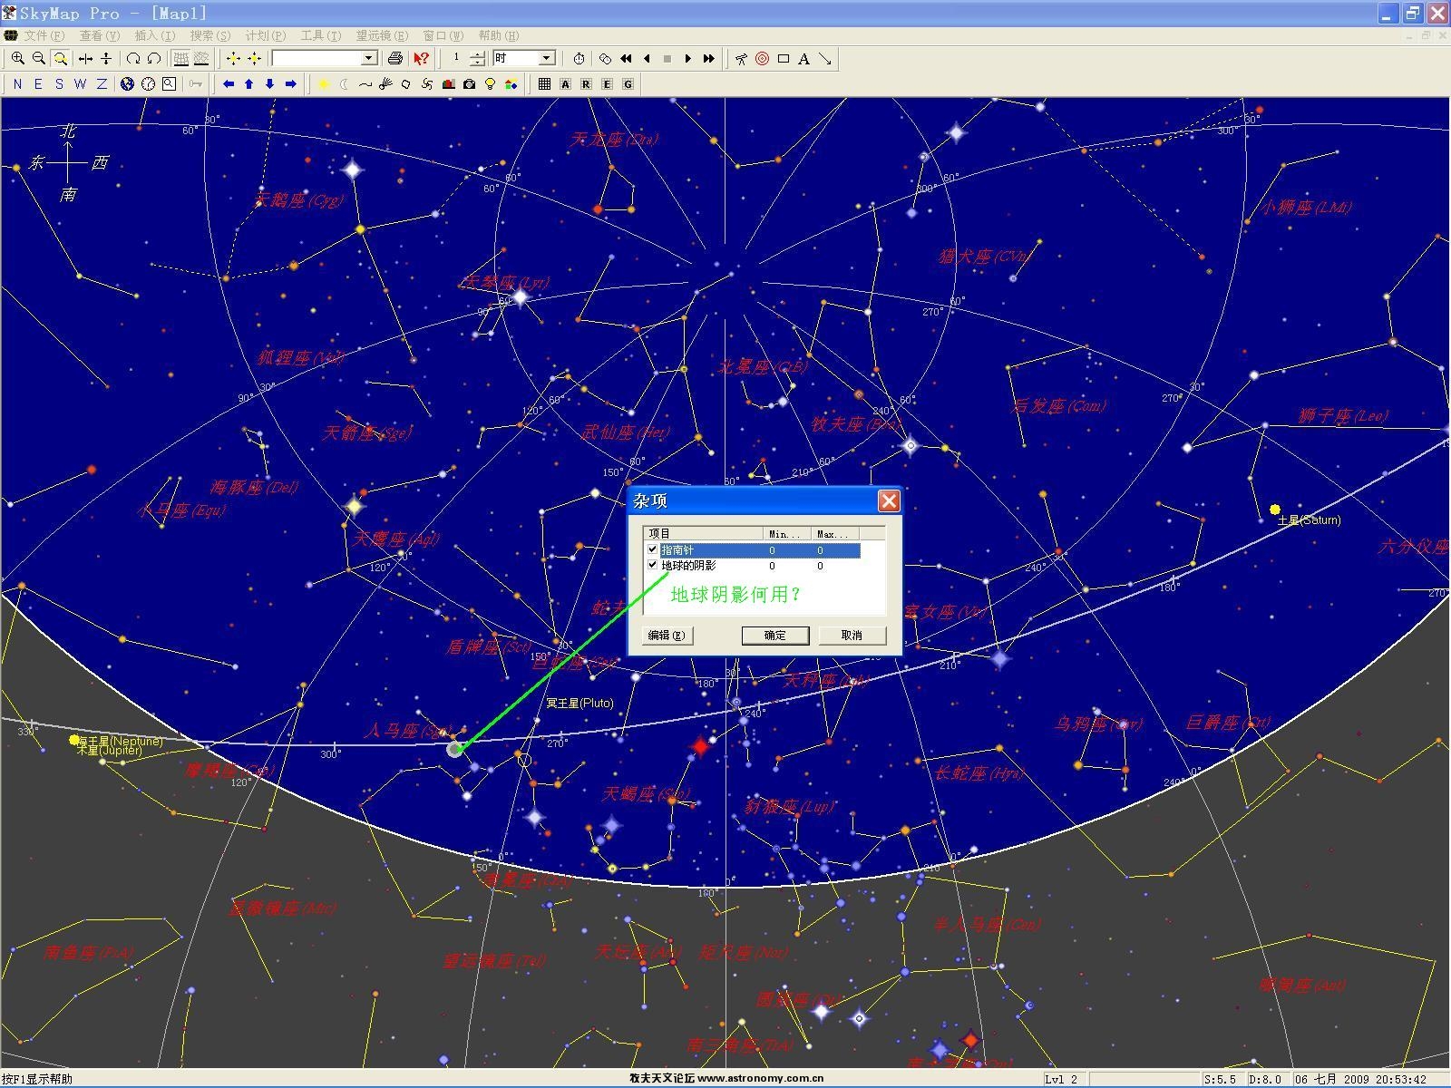Viewport: 1451px width, 1088px height.
Task: Click the time step spinner arrows
Action: tap(478, 58)
